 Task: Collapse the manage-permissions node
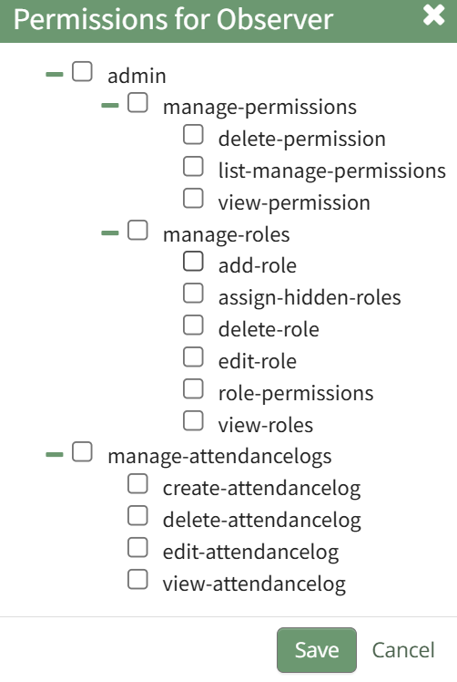pos(110,106)
